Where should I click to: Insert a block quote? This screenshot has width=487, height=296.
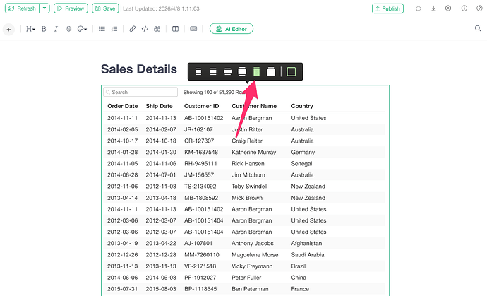[157, 29]
